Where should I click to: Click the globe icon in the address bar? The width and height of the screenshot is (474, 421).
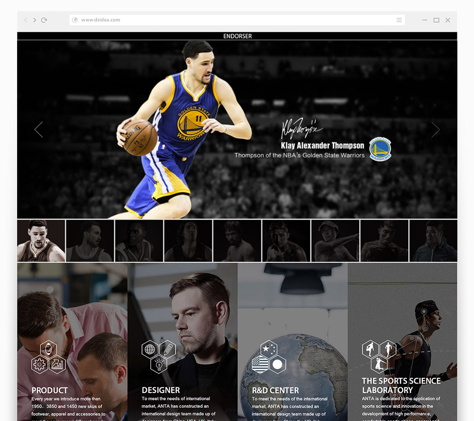75,20
